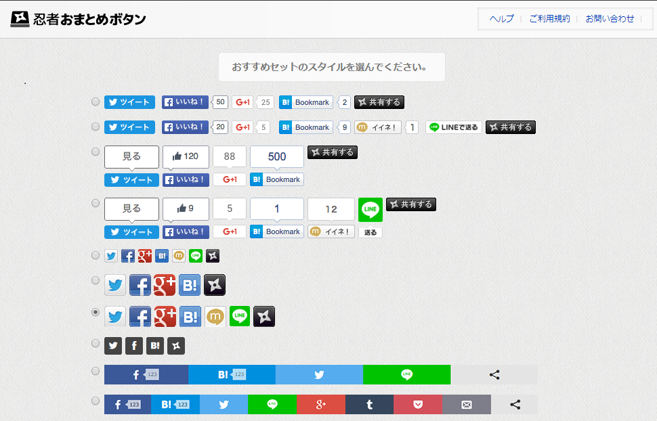
Task: Click large Google+ icon in five-icon row
Action: coord(165,285)
